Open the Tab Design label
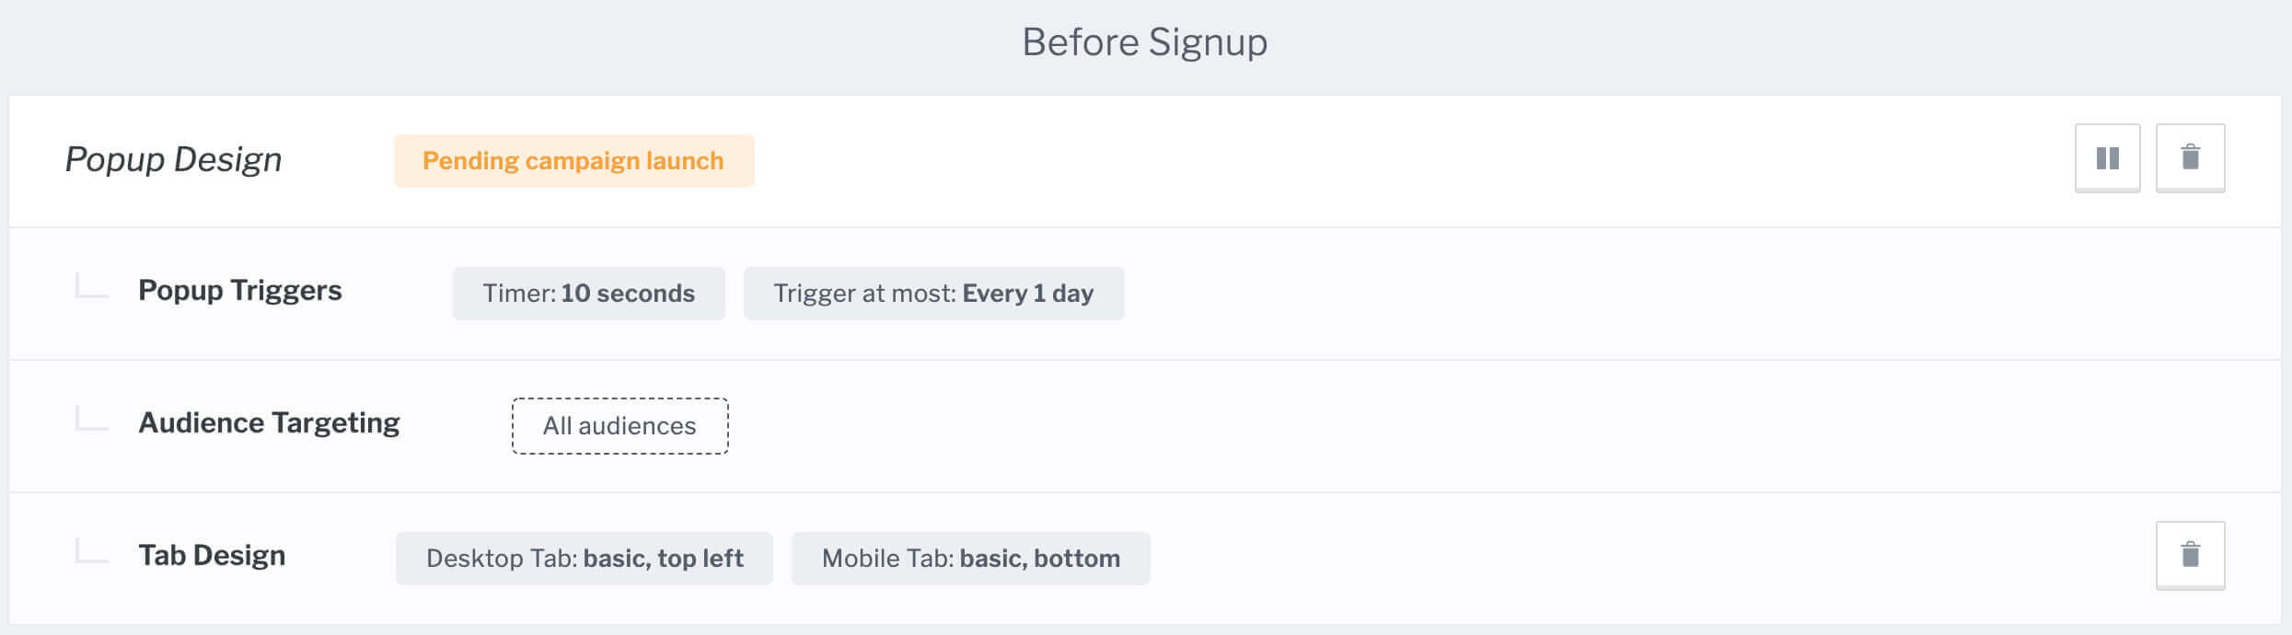 tap(212, 556)
